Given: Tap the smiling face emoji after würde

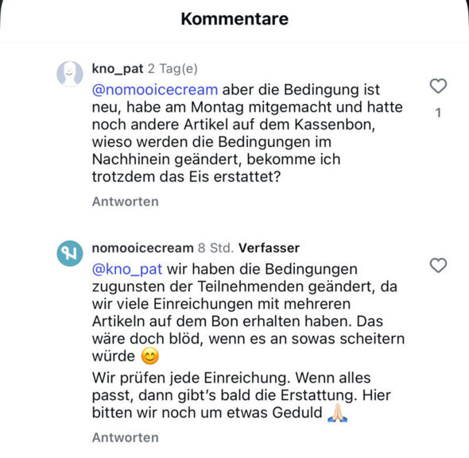Looking at the screenshot, I should point(150,356).
